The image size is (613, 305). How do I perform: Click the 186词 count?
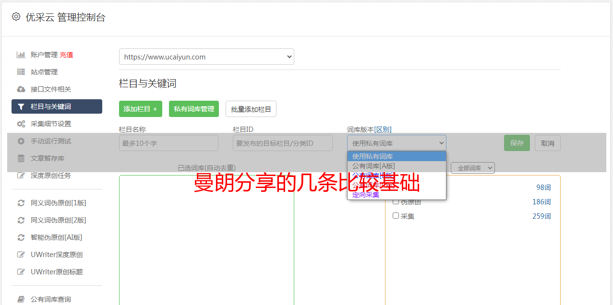[541, 202]
